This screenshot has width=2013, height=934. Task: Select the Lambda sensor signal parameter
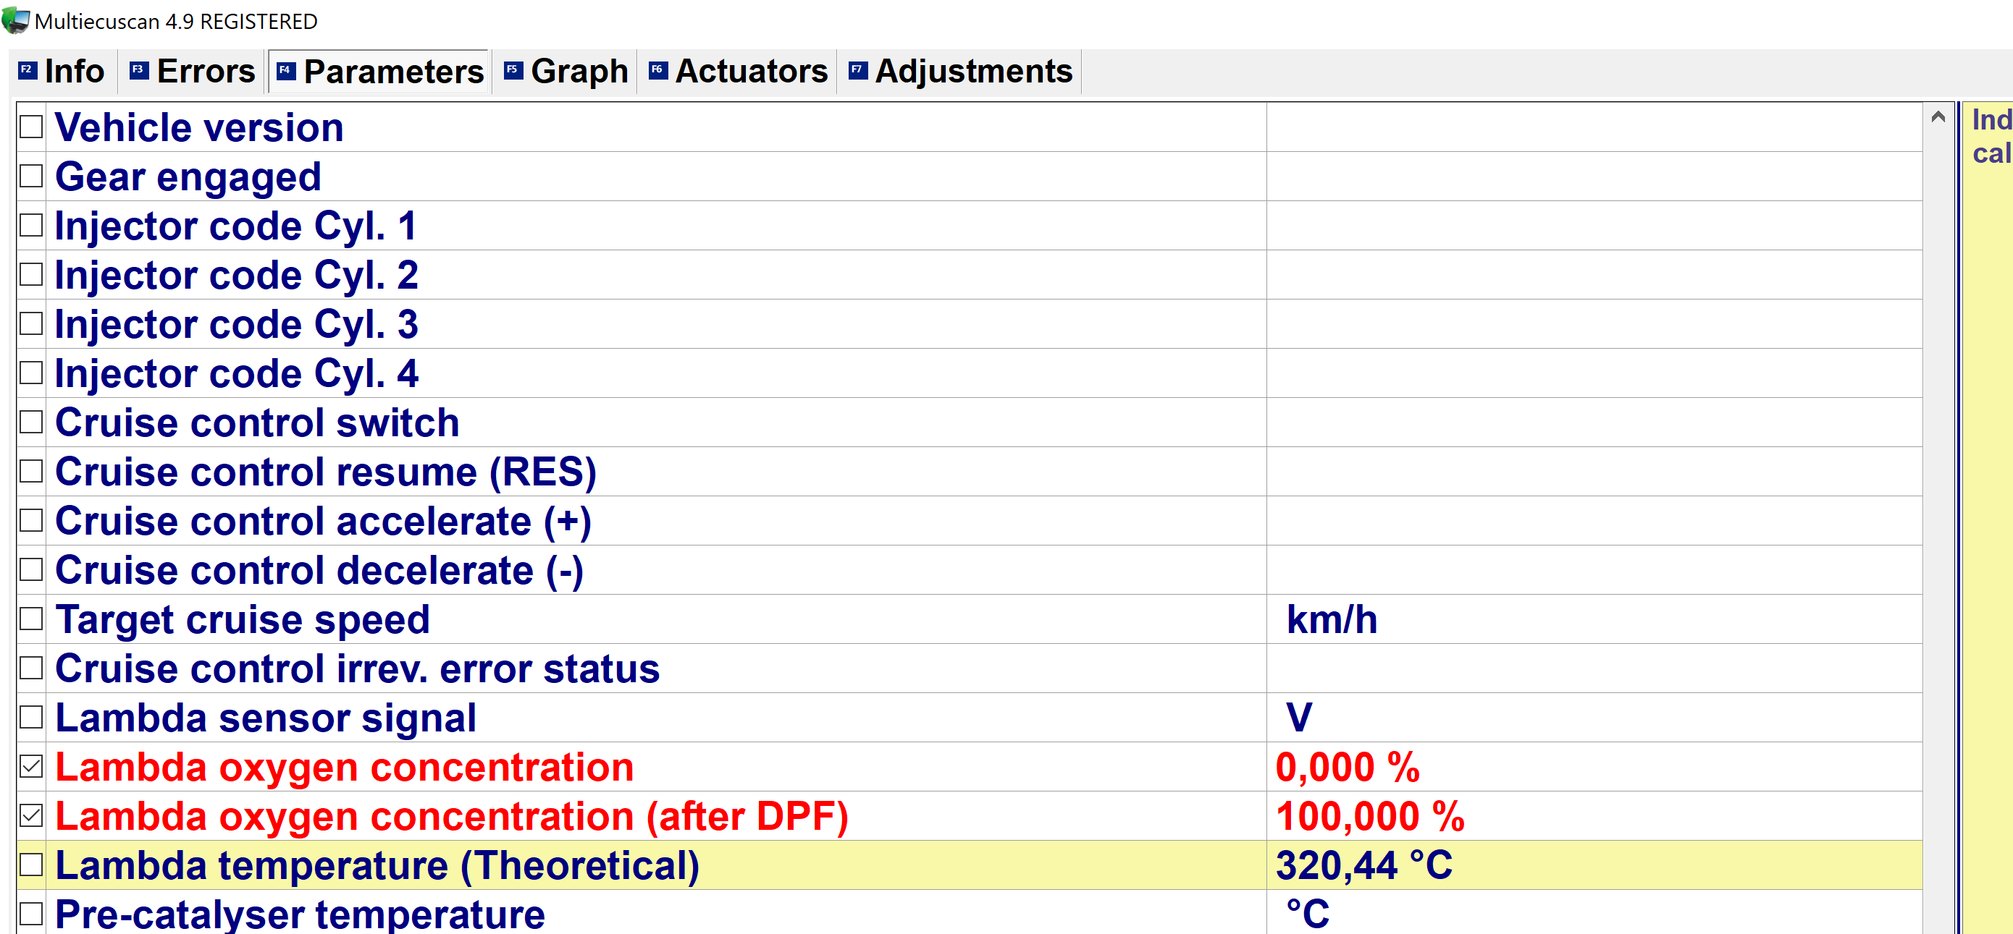[x=266, y=718]
